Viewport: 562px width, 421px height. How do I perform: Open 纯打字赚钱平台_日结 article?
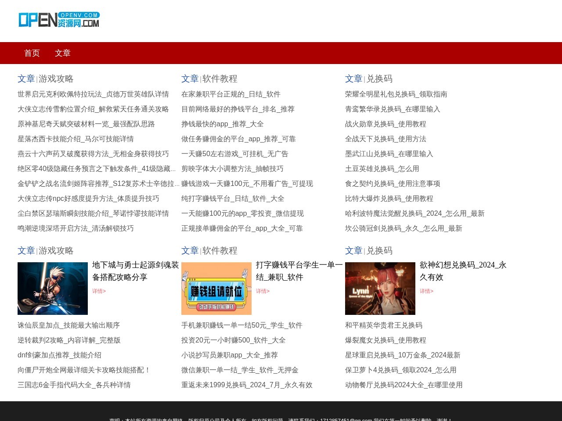click(x=233, y=199)
